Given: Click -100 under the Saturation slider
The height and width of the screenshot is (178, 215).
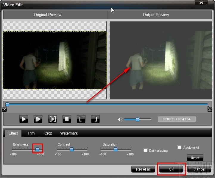Looking at the screenshot, I should click(103, 154).
